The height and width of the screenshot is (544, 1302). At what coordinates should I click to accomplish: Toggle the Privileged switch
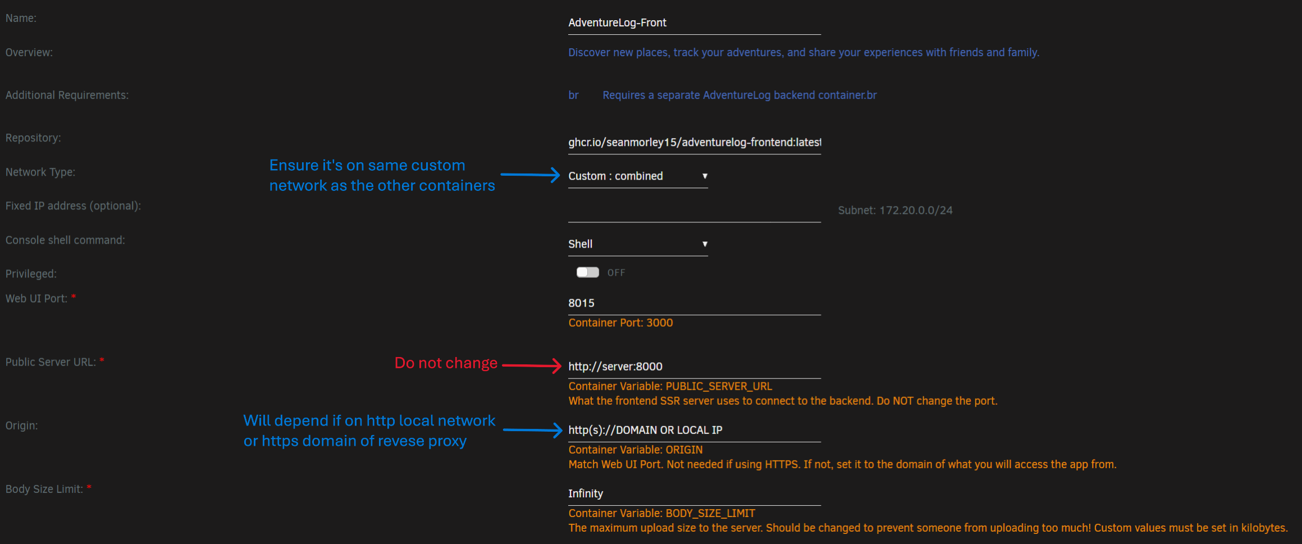[x=587, y=272]
